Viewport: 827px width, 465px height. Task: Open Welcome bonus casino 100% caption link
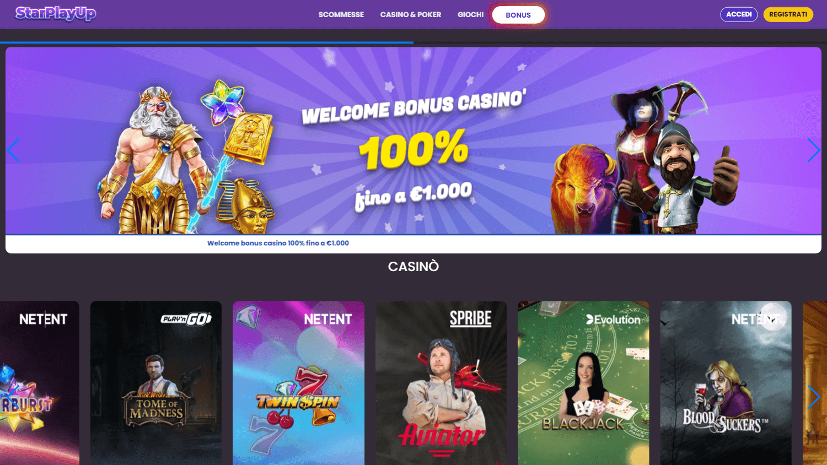(x=278, y=243)
